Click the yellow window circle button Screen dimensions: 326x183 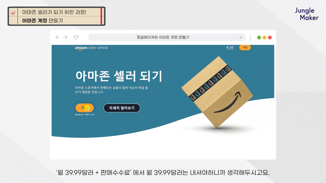tap(265, 38)
